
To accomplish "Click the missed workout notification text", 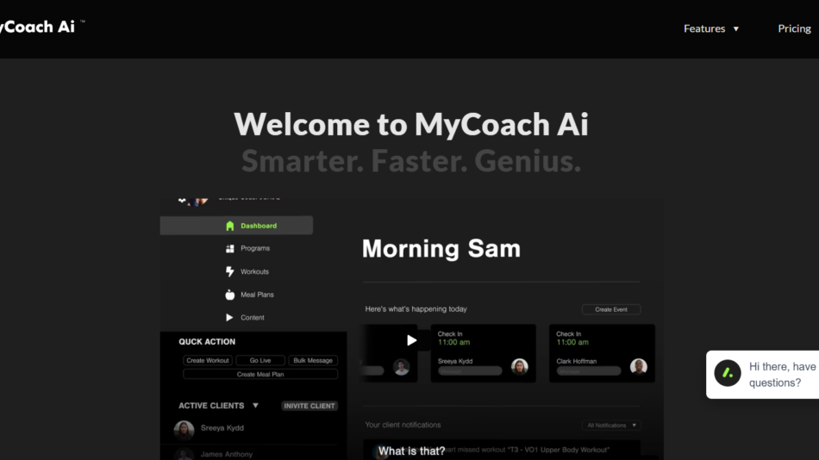I will [x=528, y=450].
